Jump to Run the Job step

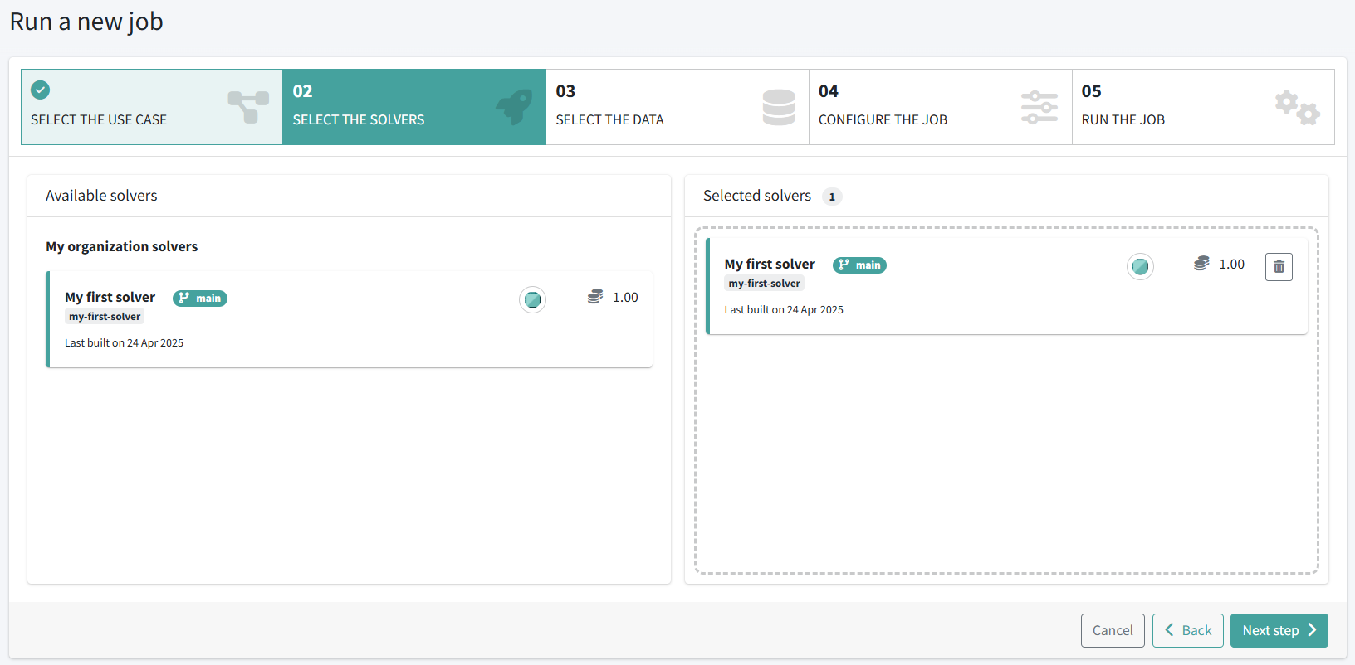1123,119
